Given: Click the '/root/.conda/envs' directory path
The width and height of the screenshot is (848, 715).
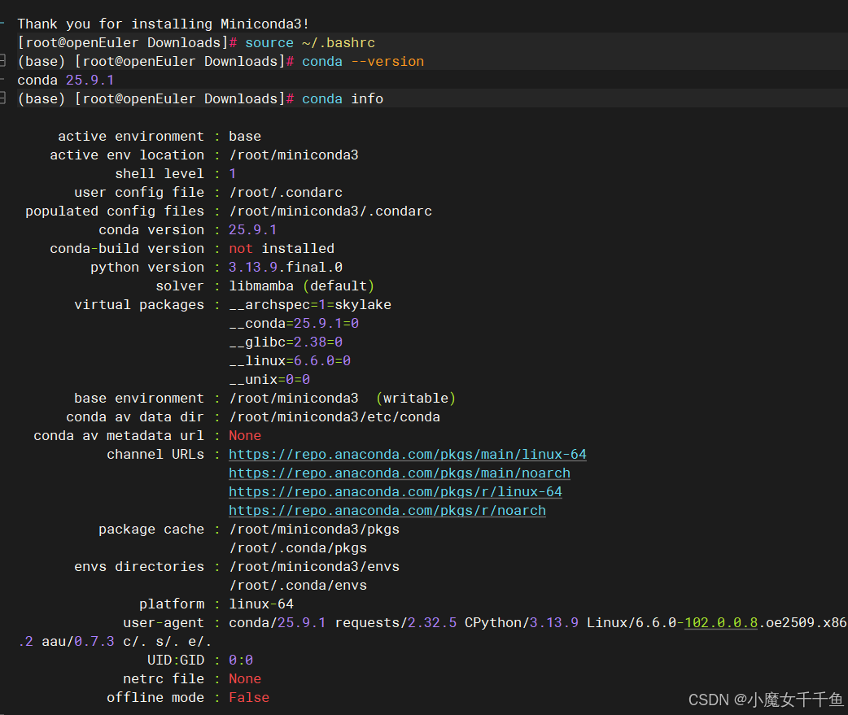Looking at the screenshot, I should (298, 586).
